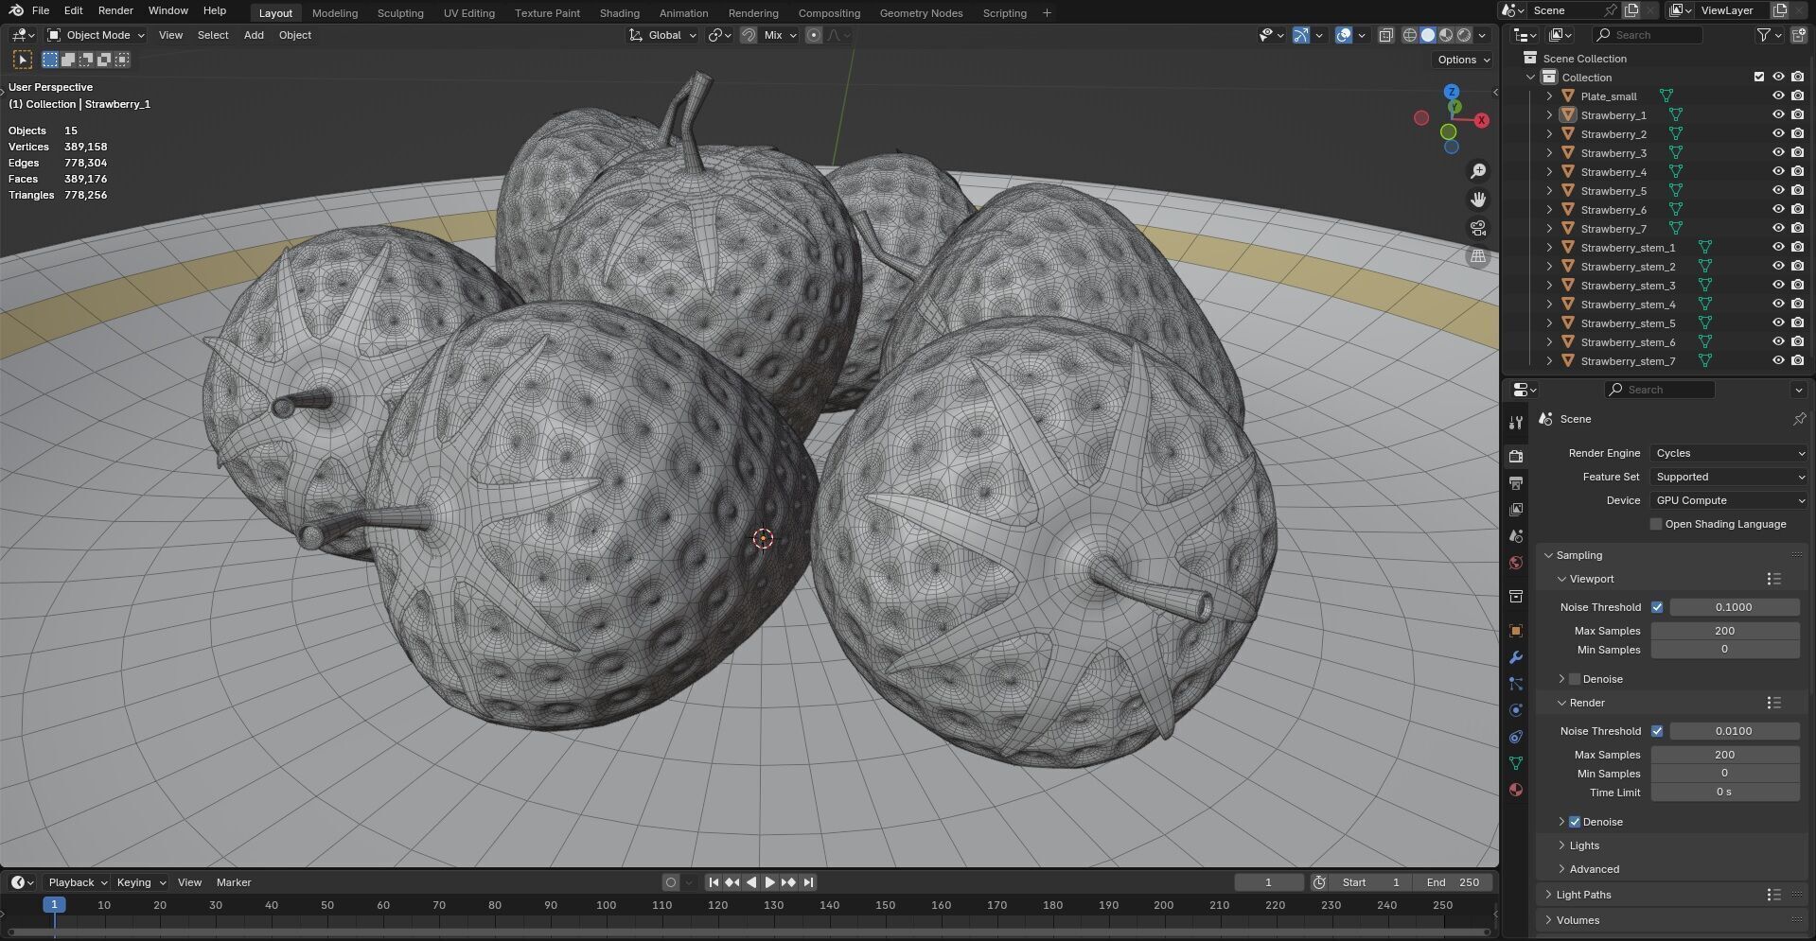
Task: Expand the Light Paths panel
Action: [1583, 895]
